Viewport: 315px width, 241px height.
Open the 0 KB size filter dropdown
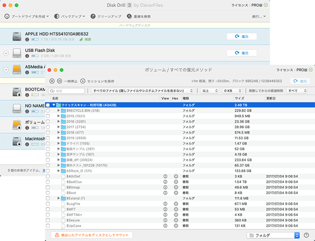pyautogui.click(x=232, y=91)
